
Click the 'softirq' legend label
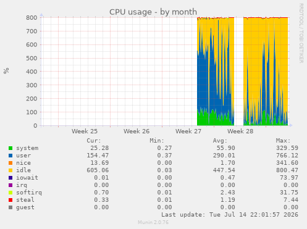[x=29, y=193]
